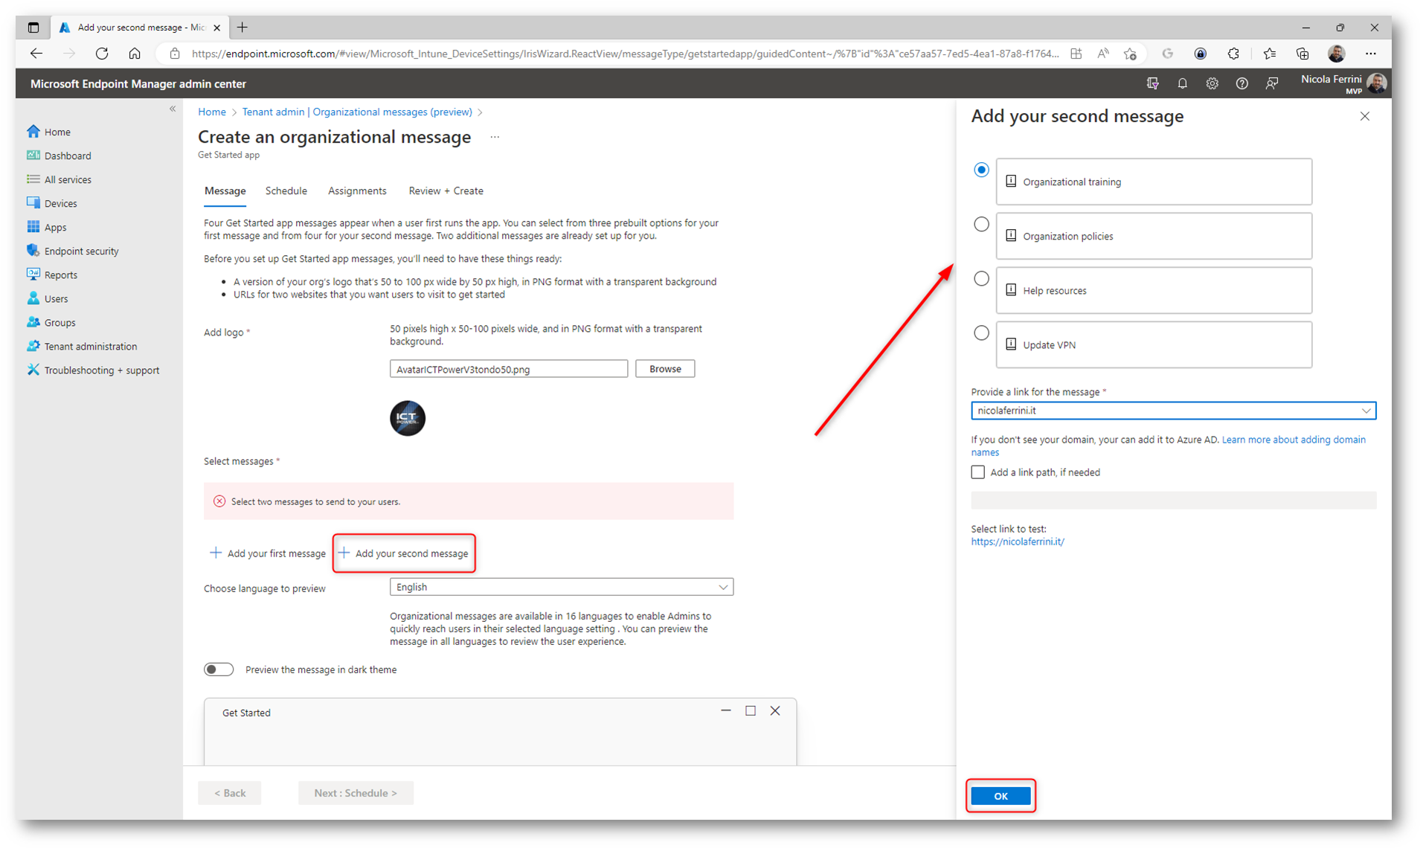Expand the link domain dropdown nicolaferrini.it
This screenshot has width=1423, height=851.
[x=1173, y=411]
